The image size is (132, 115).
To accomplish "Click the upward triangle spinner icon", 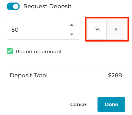I will 72,25.
